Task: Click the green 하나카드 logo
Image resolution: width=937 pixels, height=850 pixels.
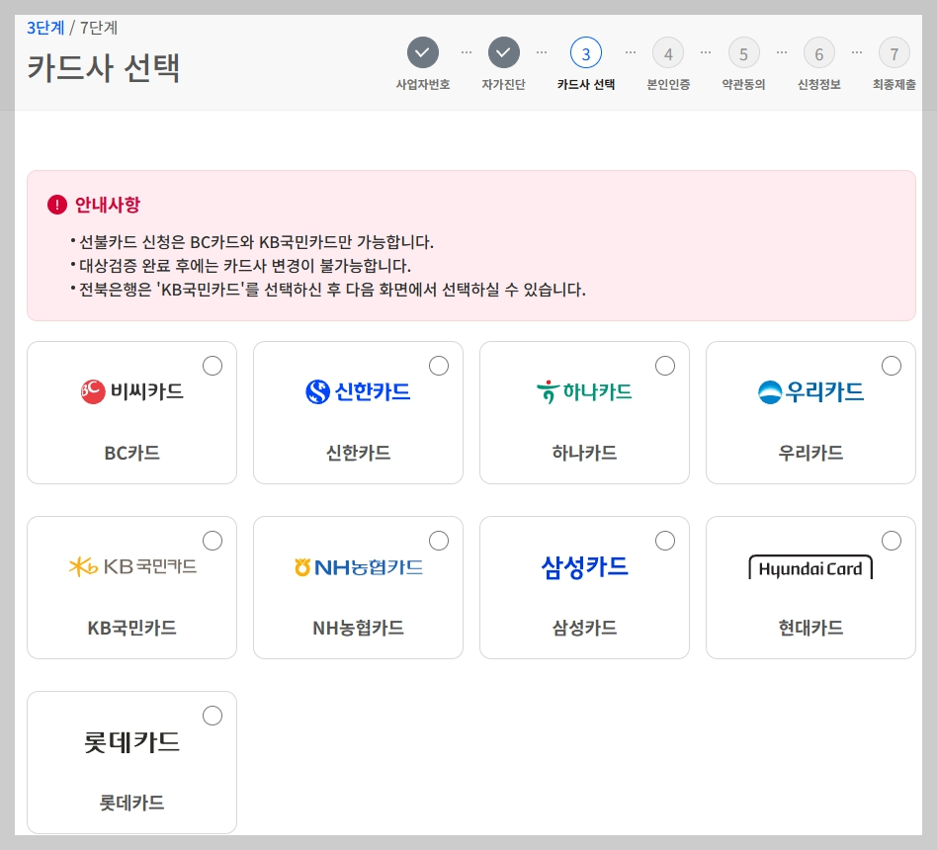Action: point(584,392)
